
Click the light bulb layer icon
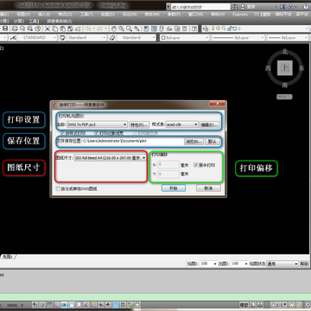(213, 29)
